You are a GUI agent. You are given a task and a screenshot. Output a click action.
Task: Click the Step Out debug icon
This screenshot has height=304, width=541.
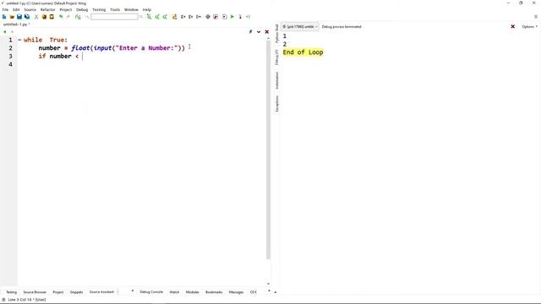(248, 17)
